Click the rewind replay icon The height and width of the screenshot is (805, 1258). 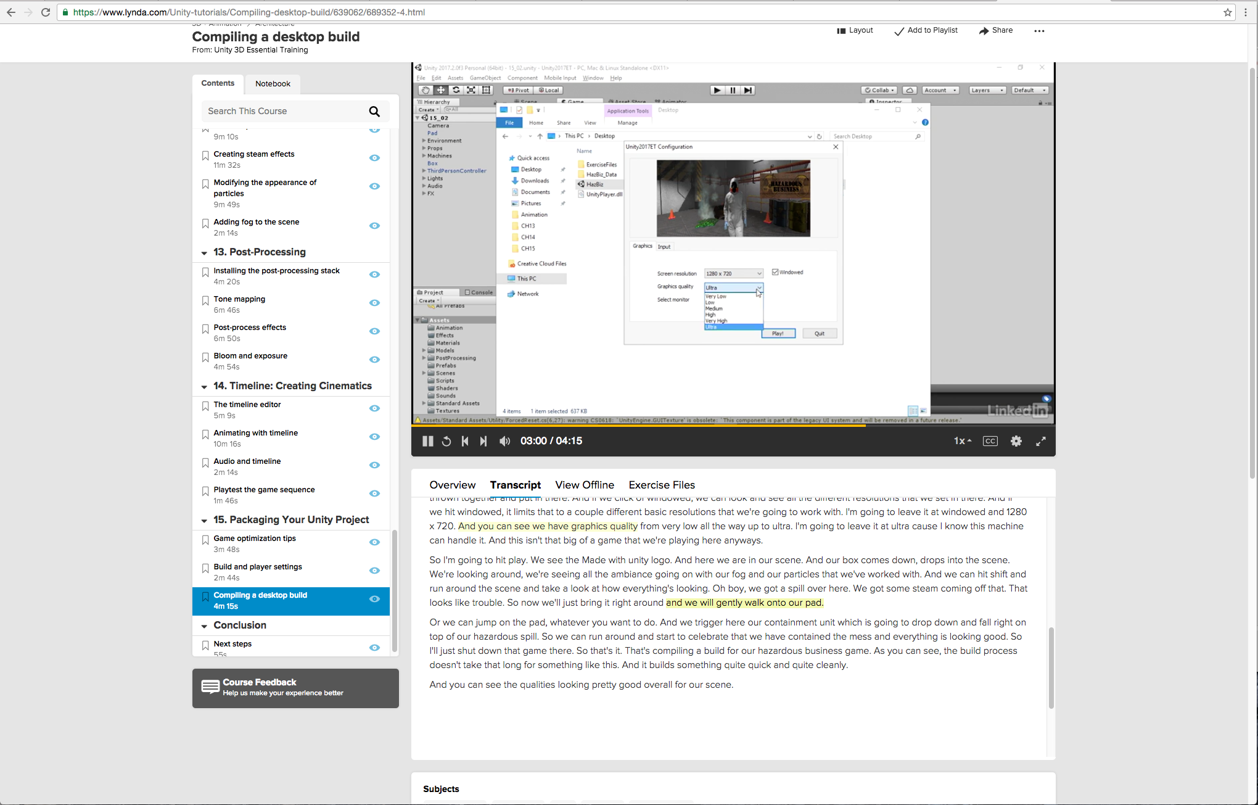446,441
